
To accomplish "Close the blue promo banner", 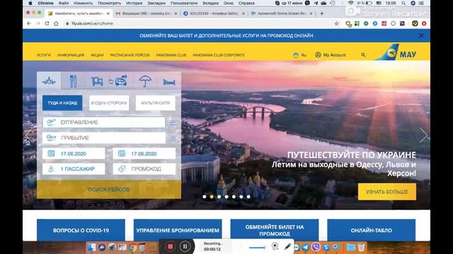I will point(421,36).
